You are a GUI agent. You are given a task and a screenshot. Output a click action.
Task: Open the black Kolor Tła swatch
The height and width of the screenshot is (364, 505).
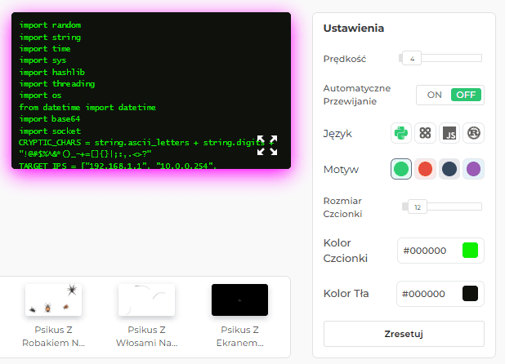point(470,293)
